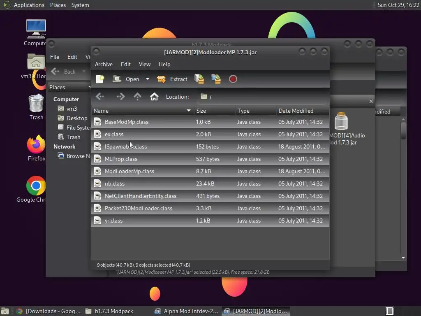Click the Open archive toolbar button
Viewport: 421px width, 316px height.
(x=126, y=79)
